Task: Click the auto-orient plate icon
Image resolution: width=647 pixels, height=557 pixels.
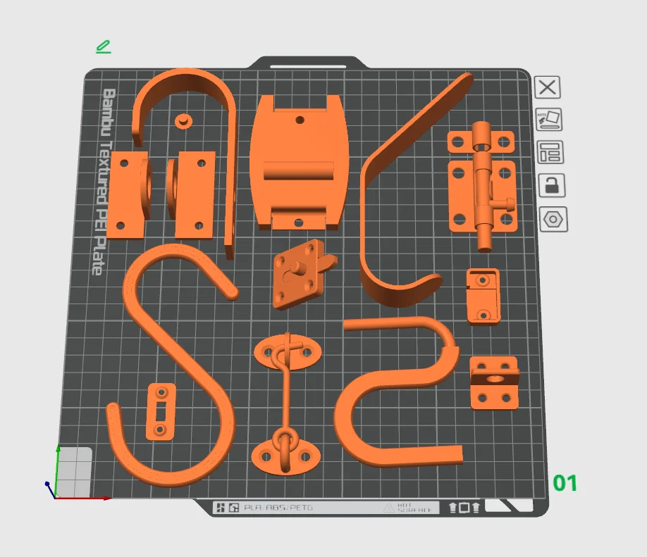Action: pos(549,120)
